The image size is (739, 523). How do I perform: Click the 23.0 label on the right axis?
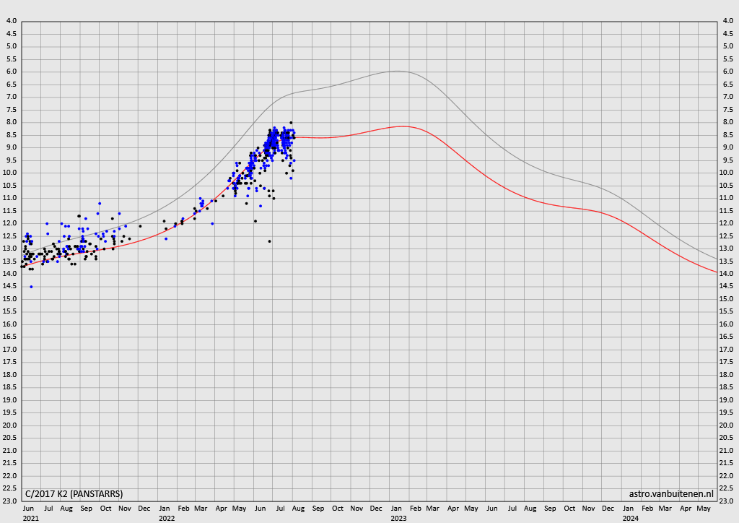(727, 501)
